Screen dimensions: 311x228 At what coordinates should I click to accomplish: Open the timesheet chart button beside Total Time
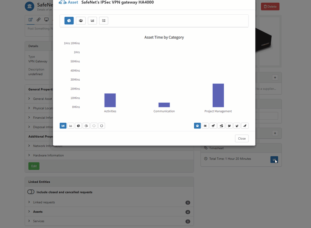(274, 159)
